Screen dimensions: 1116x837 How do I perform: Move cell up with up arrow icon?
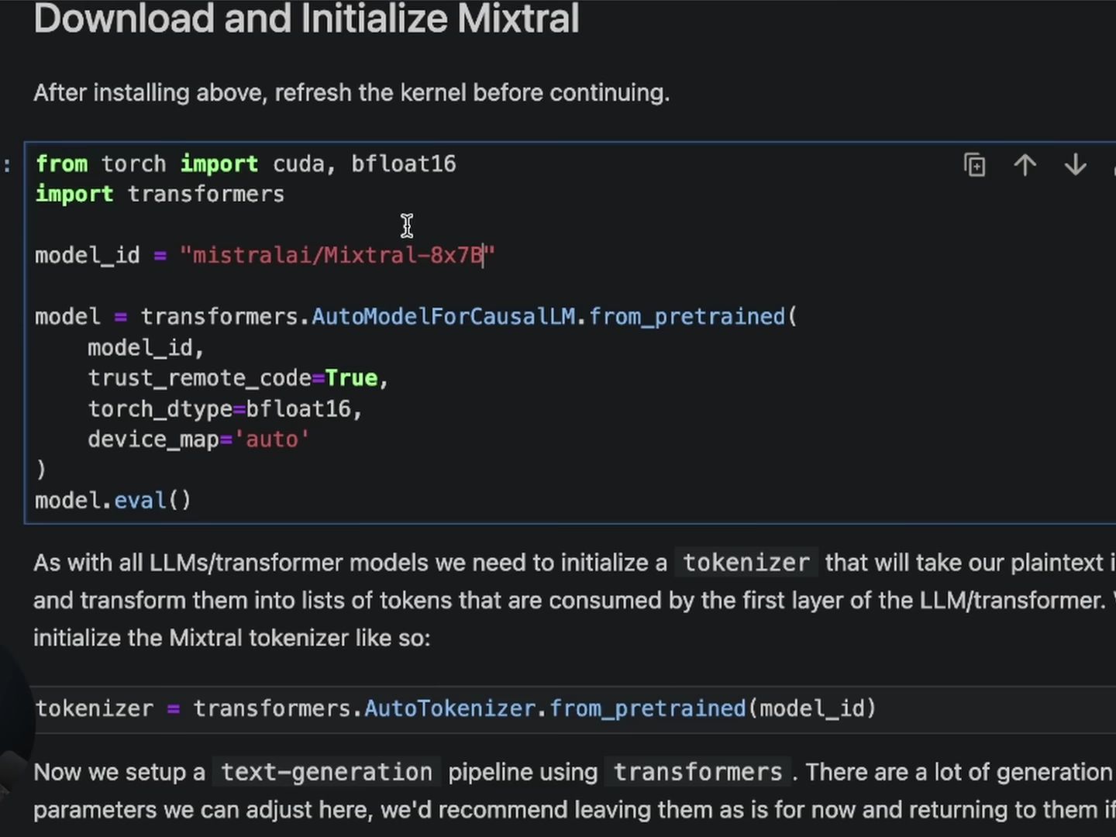click(x=1025, y=165)
